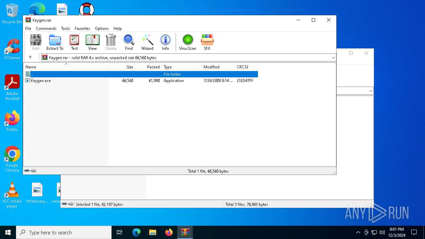The width and height of the screenshot is (425, 239).
Task: Open the Recycle Bin desktop icon
Action: (12, 14)
